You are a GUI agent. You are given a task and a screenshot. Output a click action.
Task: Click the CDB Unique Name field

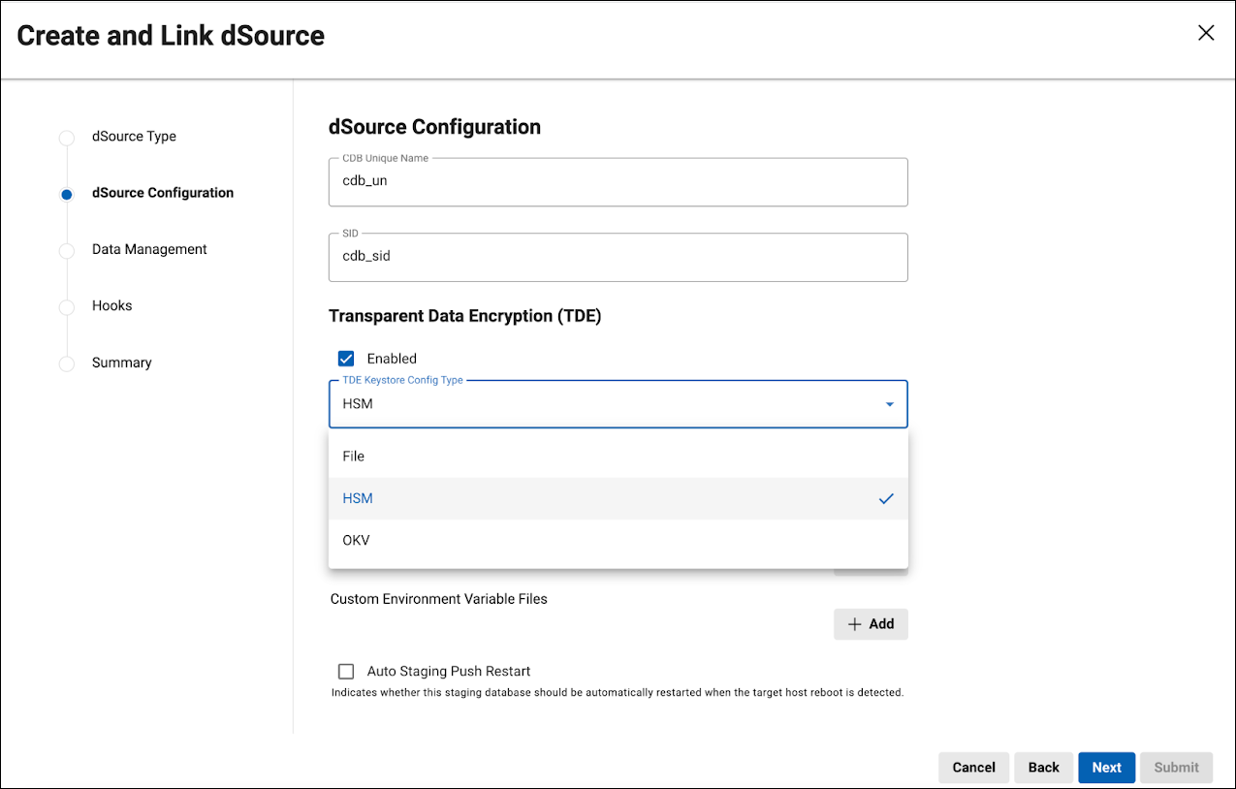coord(618,181)
